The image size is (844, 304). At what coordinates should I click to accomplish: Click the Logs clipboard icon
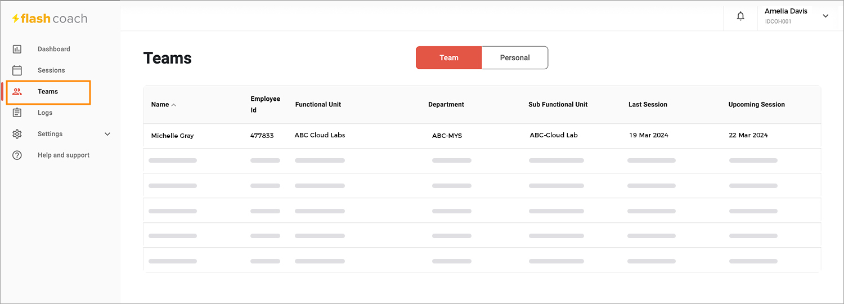coord(17,113)
